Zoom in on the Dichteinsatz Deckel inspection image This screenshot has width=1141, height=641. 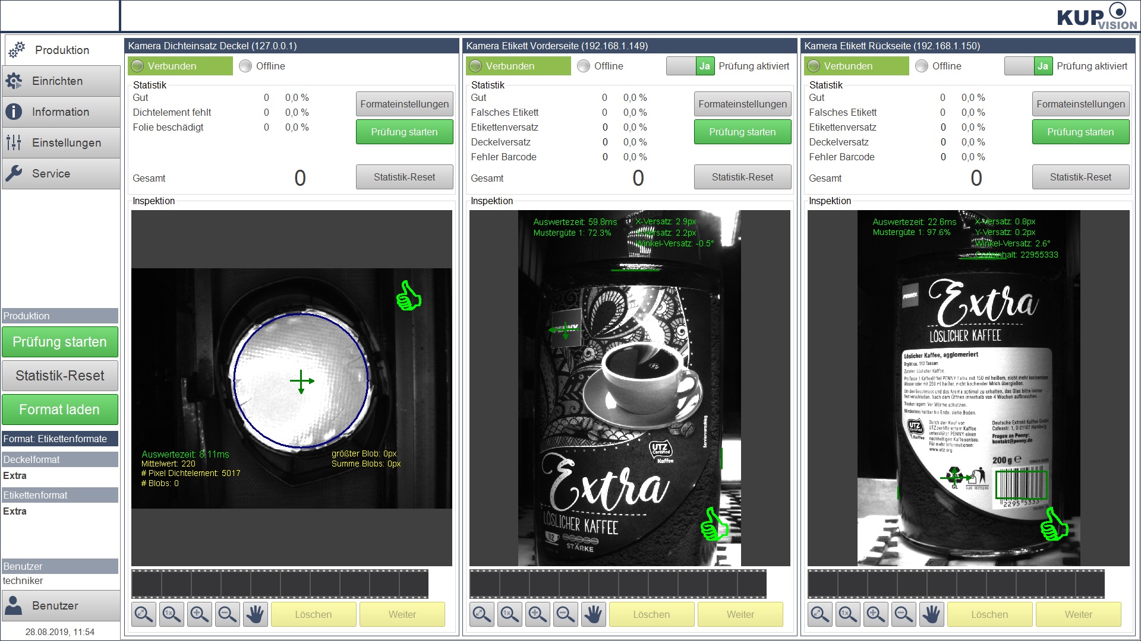200,614
